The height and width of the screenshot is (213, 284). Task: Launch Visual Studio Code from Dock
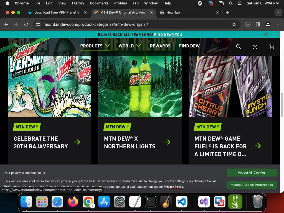(181, 202)
